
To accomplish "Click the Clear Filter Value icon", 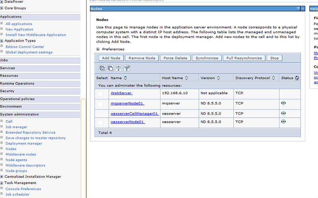I will [127, 68].
